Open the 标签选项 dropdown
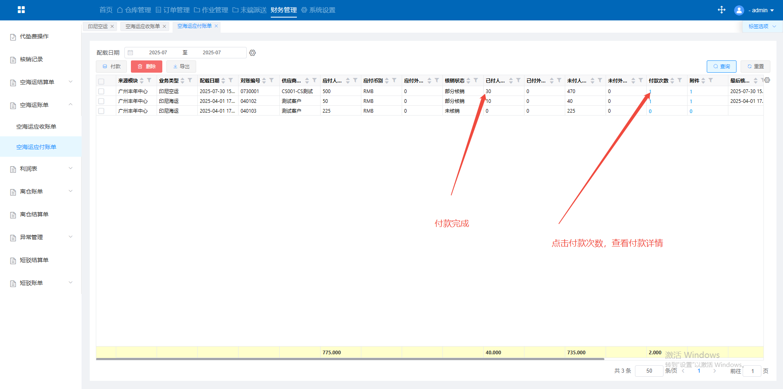The image size is (783, 389). 762,27
